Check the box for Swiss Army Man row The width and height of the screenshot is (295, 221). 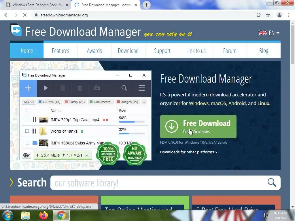click(x=27, y=143)
